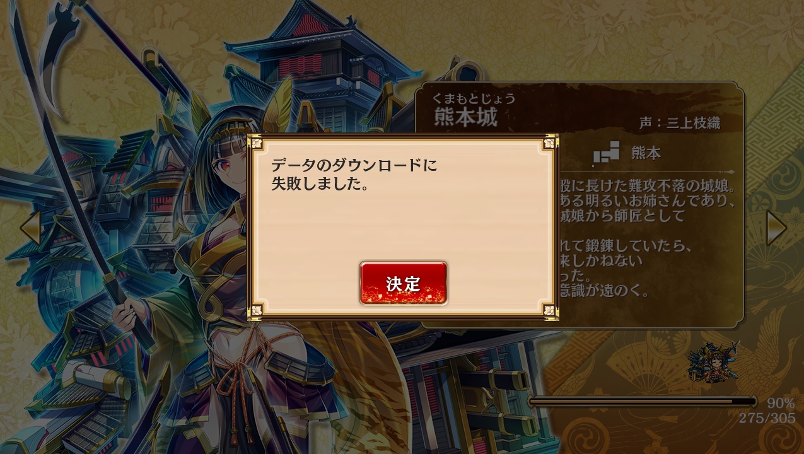Click the bottom-left flower ornament of the dialog

coord(257,310)
